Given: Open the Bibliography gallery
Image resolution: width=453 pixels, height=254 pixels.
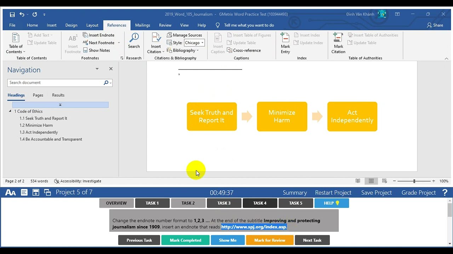Looking at the screenshot, I should tap(183, 50).
